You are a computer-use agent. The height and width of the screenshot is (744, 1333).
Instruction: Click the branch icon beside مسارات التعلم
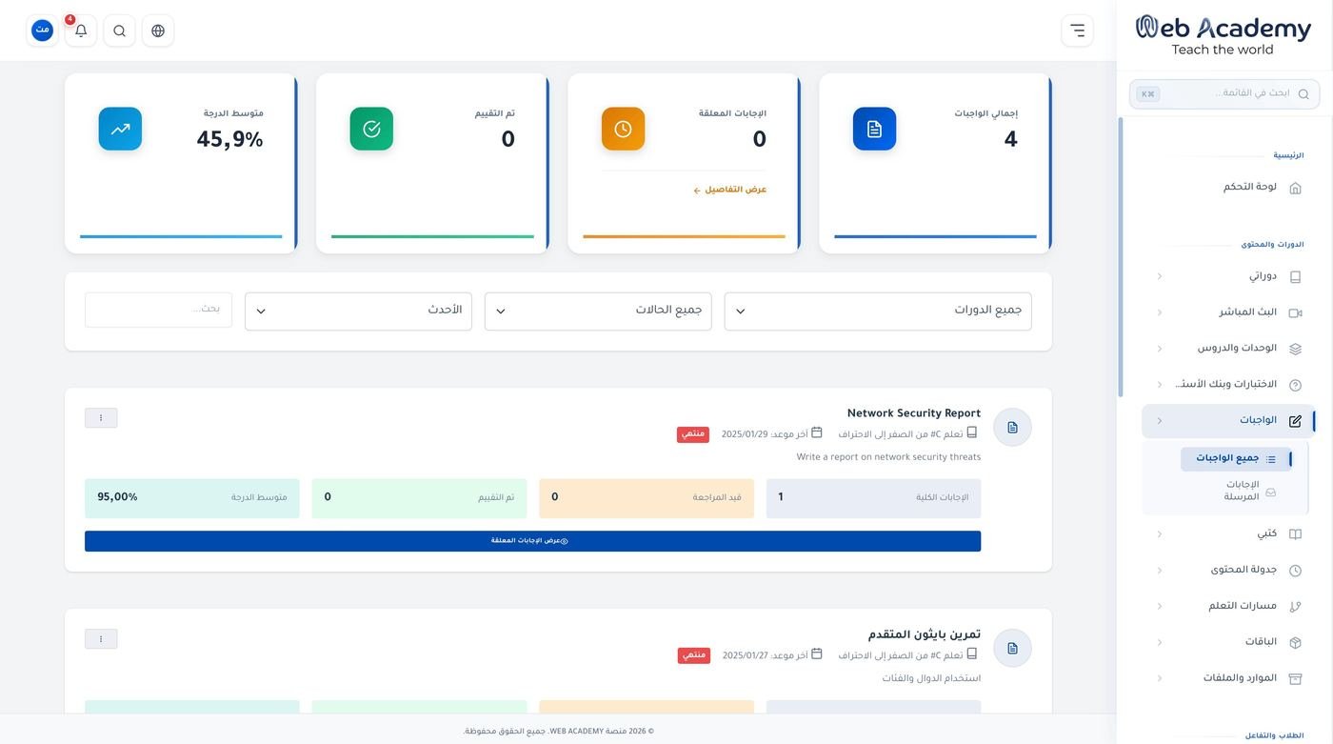(1295, 607)
